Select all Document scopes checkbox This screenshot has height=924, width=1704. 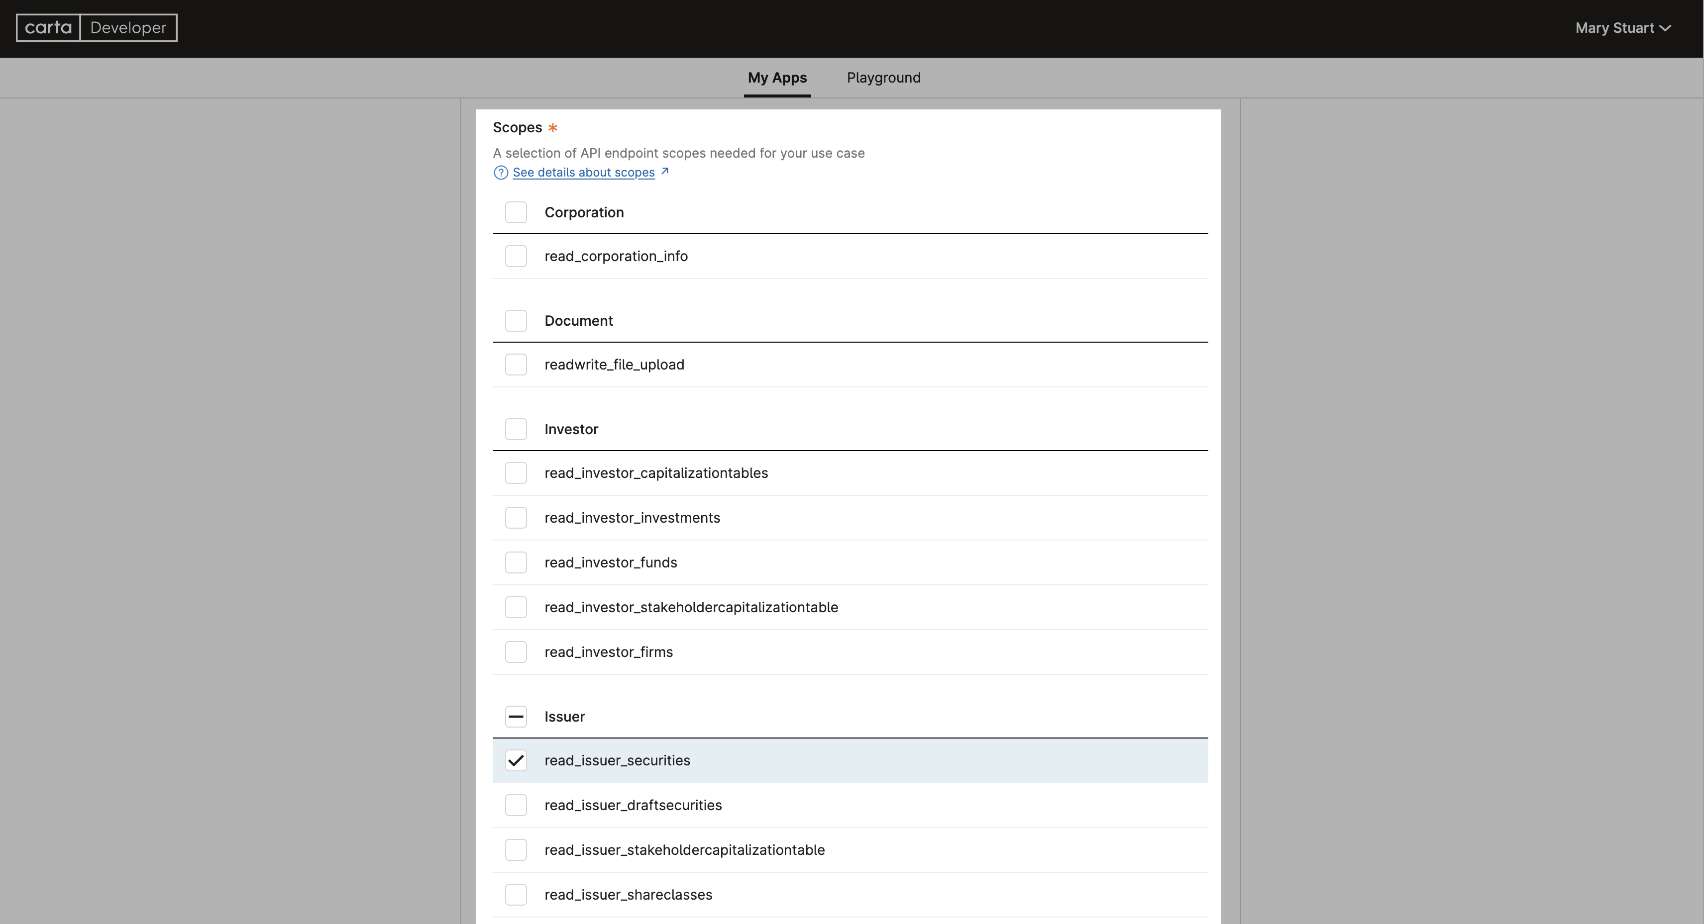(x=515, y=321)
